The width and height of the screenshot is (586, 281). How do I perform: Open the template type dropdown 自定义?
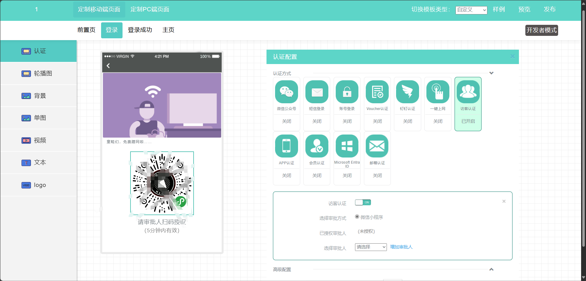[471, 10]
